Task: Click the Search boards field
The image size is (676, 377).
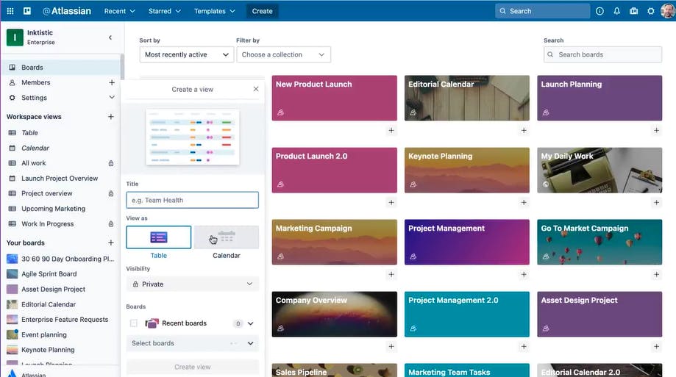Action: click(x=602, y=54)
